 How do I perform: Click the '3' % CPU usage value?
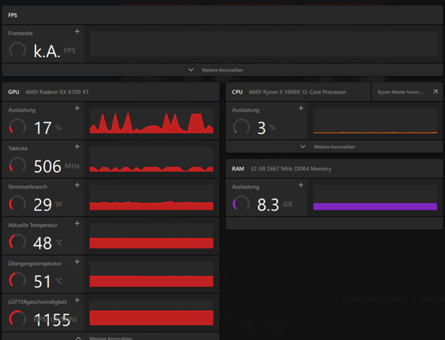[x=262, y=128]
